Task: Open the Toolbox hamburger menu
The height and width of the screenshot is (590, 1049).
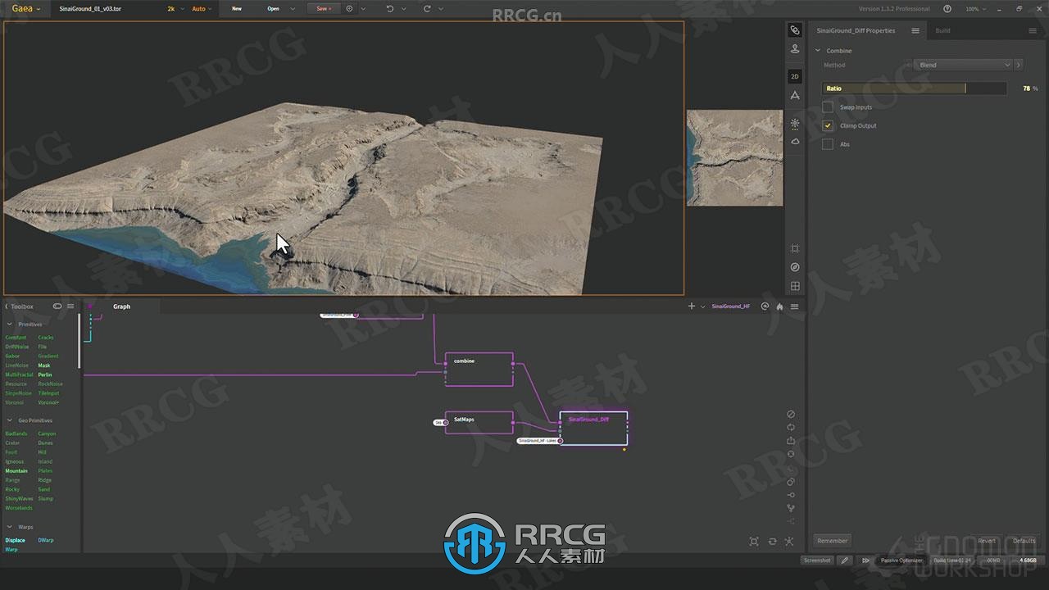Action: click(x=70, y=306)
